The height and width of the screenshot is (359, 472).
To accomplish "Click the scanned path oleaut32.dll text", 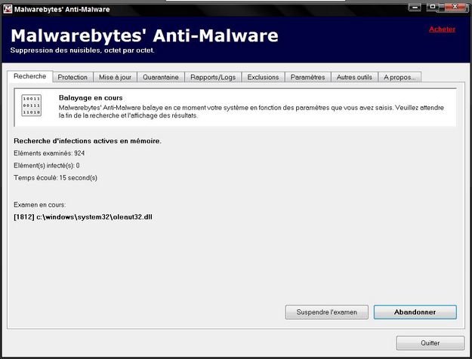I will [x=83, y=216].
